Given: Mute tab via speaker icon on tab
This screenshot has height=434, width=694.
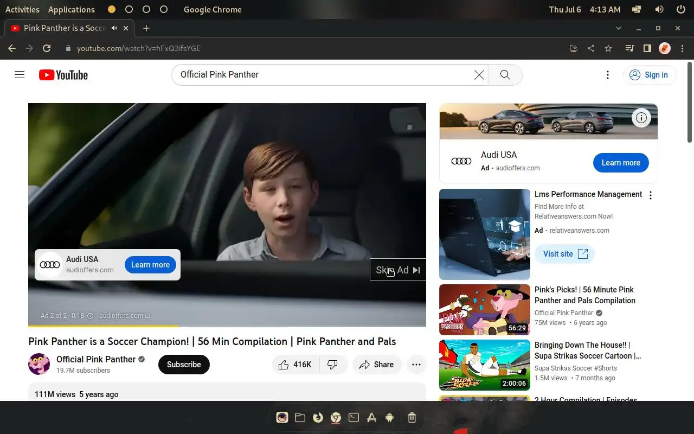Looking at the screenshot, I should tap(114, 28).
